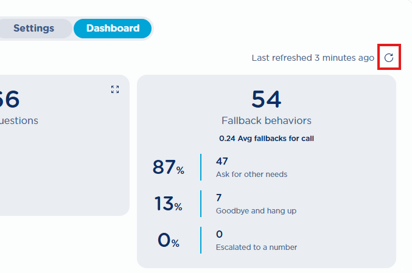This screenshot has height=273, width=412.
Task: Click the 87% percentage value
Action: coord(168,167)
